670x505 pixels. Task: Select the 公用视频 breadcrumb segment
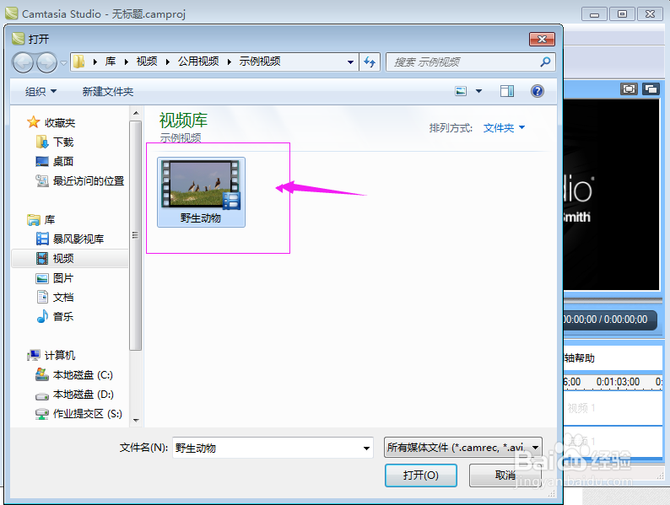[198, 62]
